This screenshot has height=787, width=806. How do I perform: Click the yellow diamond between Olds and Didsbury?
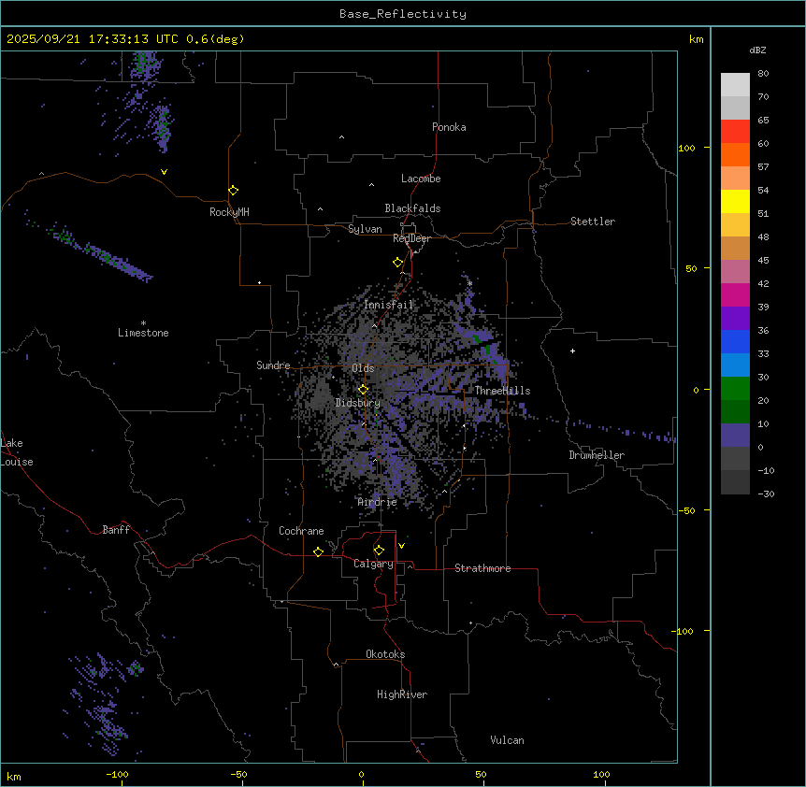pos(363,390)
